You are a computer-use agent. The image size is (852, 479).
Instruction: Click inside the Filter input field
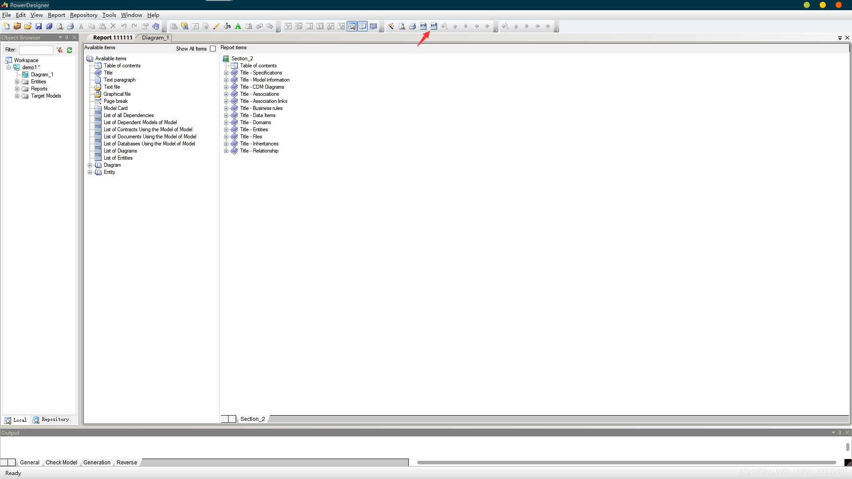tap(36, 50)
